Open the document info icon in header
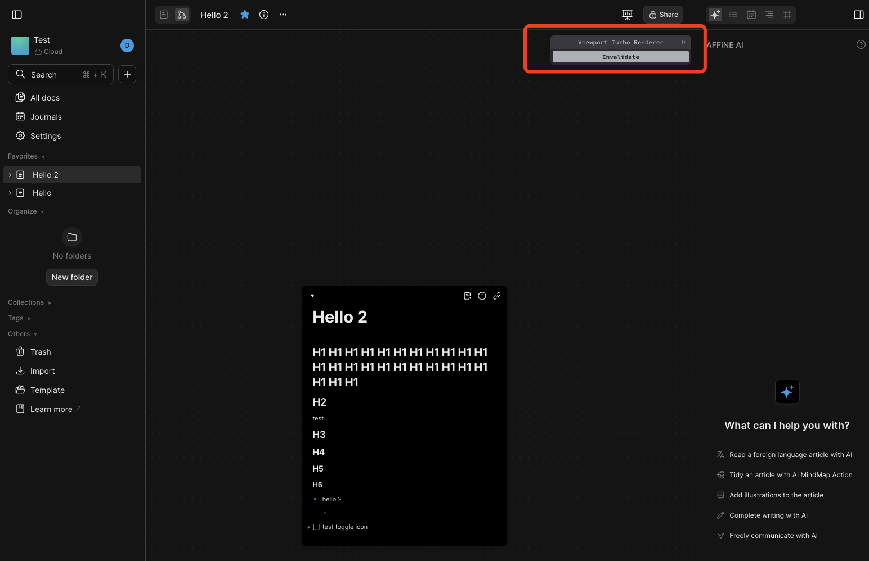The image size is (869, 561). (264, 15)
